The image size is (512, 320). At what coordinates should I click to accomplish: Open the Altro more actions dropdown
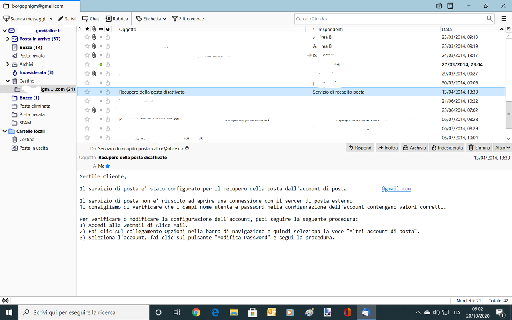coord(502,148)
